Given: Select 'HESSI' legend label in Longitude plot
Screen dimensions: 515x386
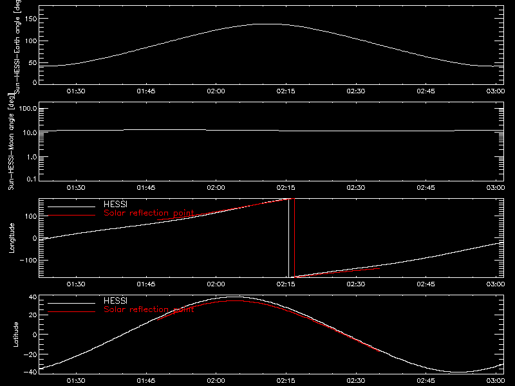Looking at the screenshot, I should point(115,204).
